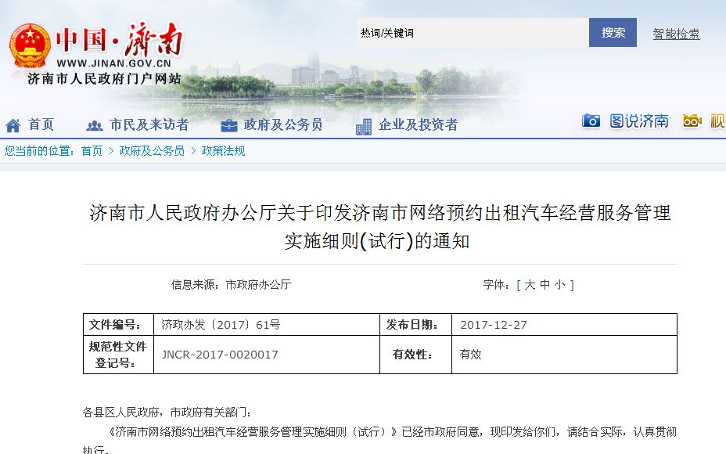Screen dimensions: 726x454
Task: Click the 规范性文件登记号 label cell
Action: (119, 355)
